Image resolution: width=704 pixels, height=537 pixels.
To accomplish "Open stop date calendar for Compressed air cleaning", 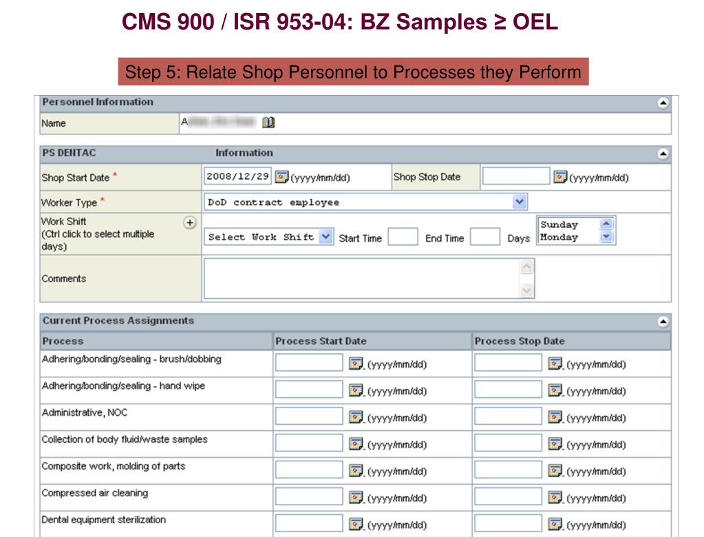I will click(x=555, y=498).
